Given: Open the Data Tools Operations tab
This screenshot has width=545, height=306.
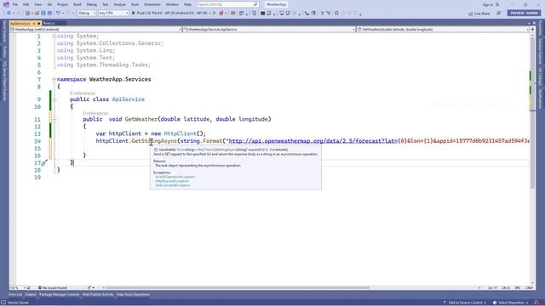Looking at the screenshot, I should [x=133, y=295].
